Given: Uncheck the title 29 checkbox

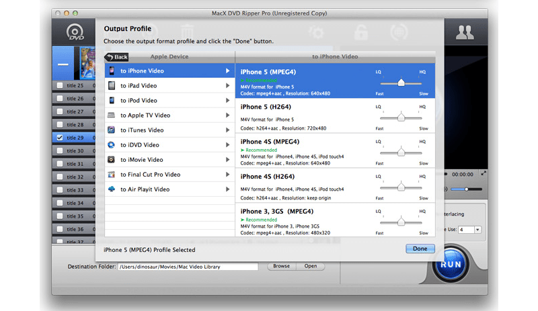Looking at the screenshot, I should (60, 138).
